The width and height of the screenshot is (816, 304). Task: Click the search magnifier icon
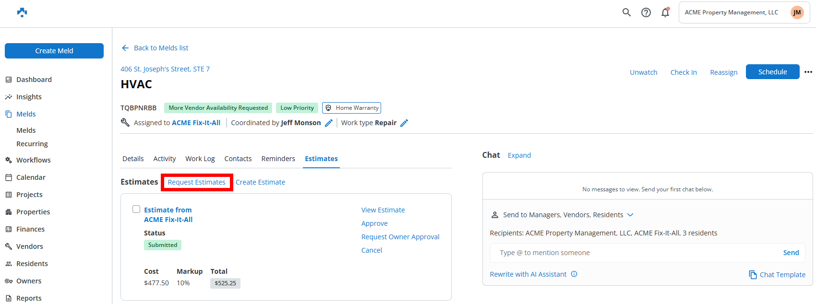tap(626, 12)
